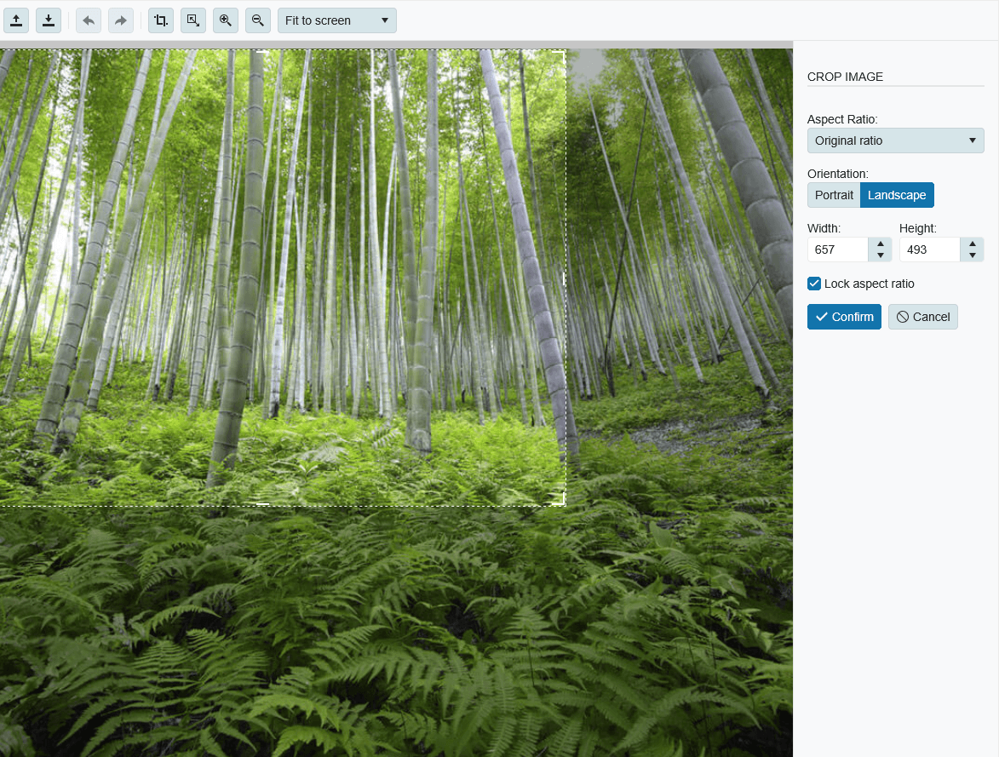Screen dimensions: 999x757
Task: Decrease Height with the down arrow
Action: click(x=973, y=255)
